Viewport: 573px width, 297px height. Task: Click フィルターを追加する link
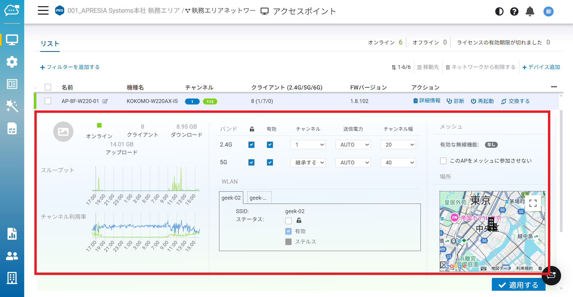[70, 67]
